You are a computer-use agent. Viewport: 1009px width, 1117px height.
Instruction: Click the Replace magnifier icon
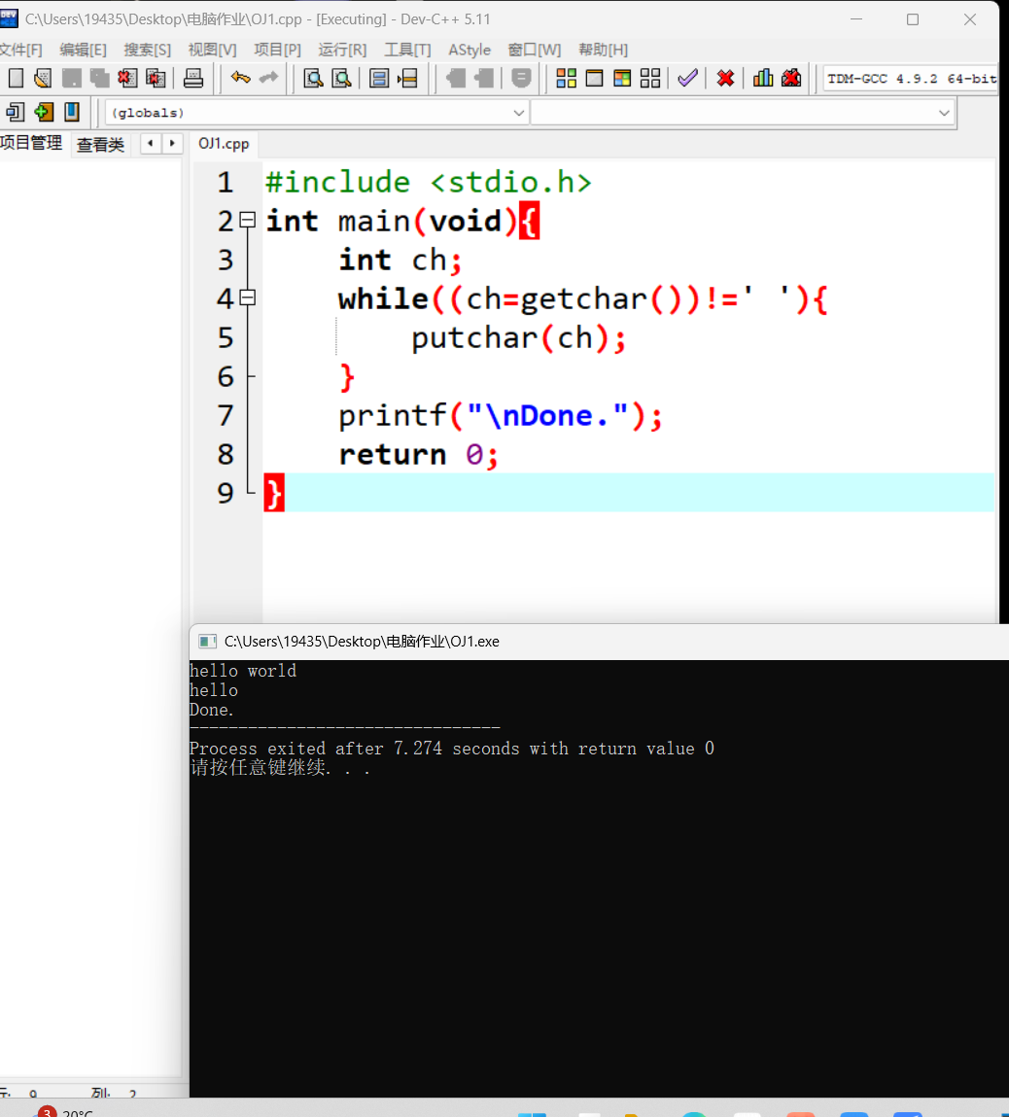tap(342, 78)
